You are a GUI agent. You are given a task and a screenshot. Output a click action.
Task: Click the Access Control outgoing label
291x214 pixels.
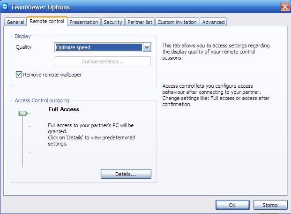point(42,100)
